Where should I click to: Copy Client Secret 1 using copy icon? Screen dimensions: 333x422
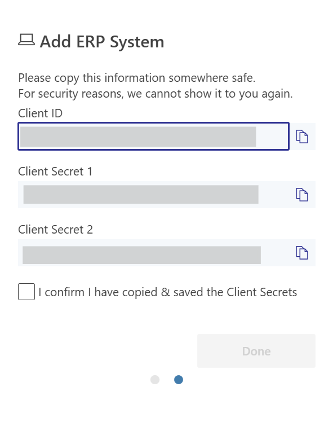302,195
